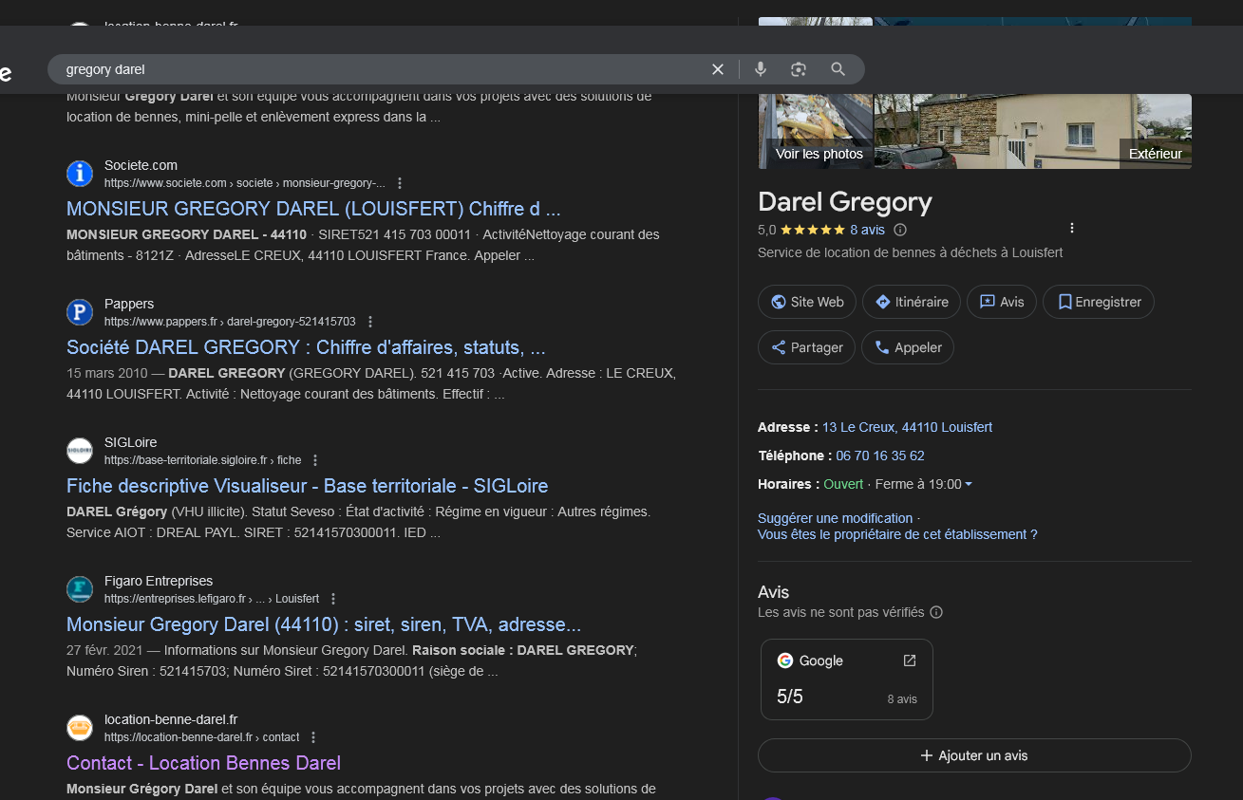Open Google Lens image search icon
Image resolution: width=1243 pixels, height=800 pixels.
tap(799, 69)
